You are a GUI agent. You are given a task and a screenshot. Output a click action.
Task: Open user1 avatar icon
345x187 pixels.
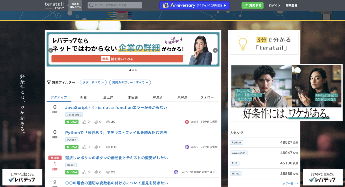[x=187, y=122]
